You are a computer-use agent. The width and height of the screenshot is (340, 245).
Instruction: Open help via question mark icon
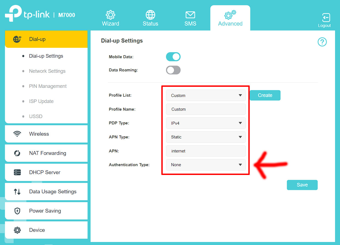[322, 42]
